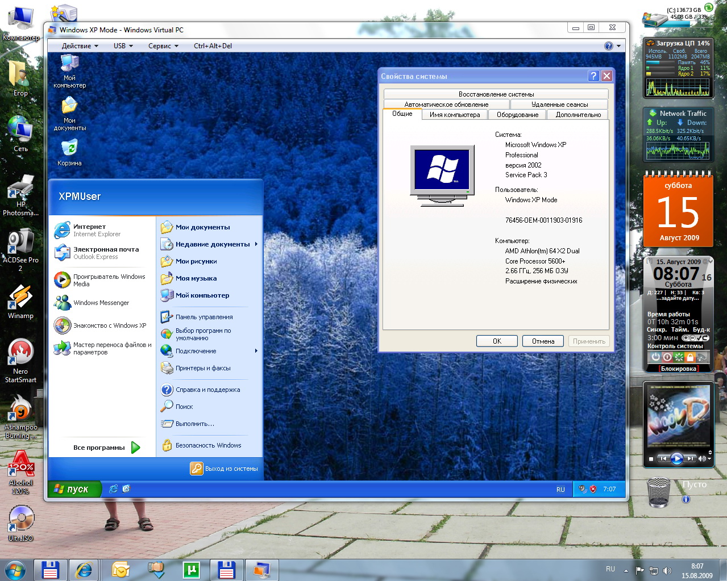Open Все программы list
Image resolution: width=727 pixels, height=581 pixels.
(106, 448)
